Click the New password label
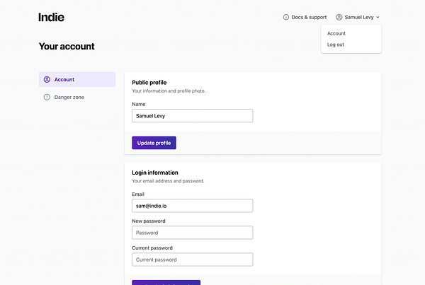 [149, 221]
